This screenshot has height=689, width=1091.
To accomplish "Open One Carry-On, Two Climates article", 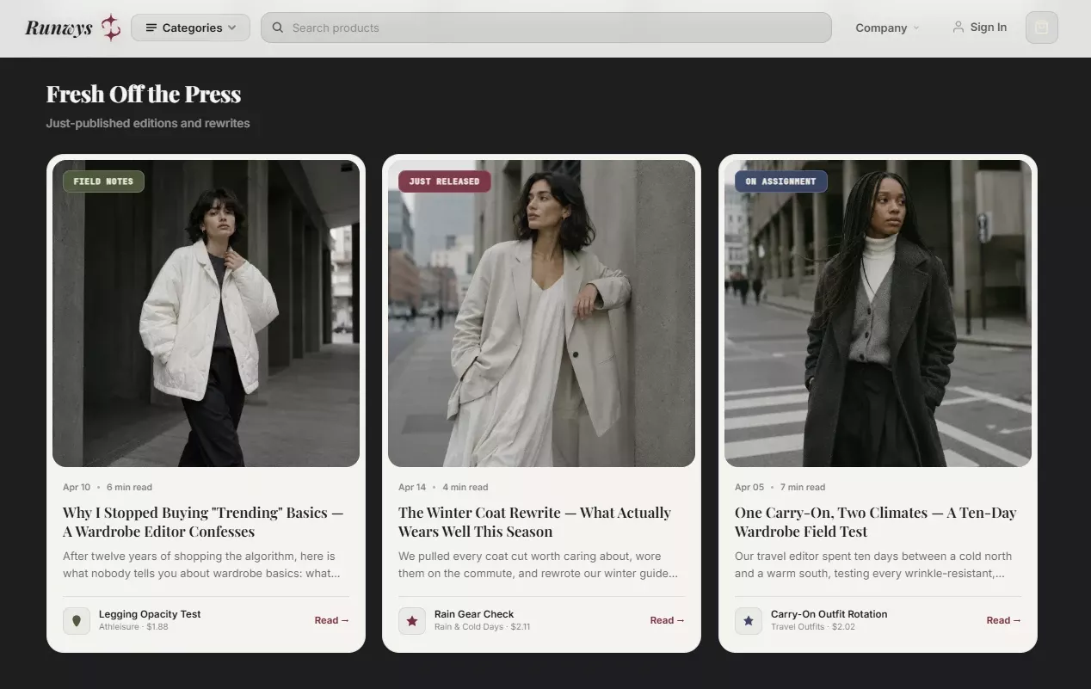I will 875,522.
